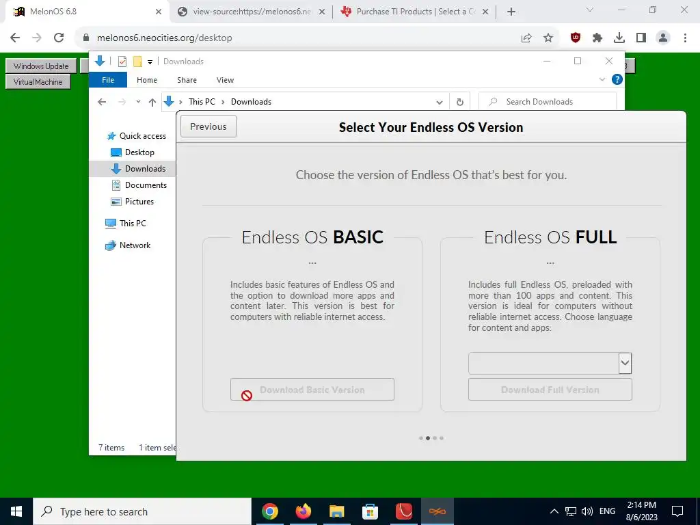Bookmark this page with the star icon

coord(548,38)
